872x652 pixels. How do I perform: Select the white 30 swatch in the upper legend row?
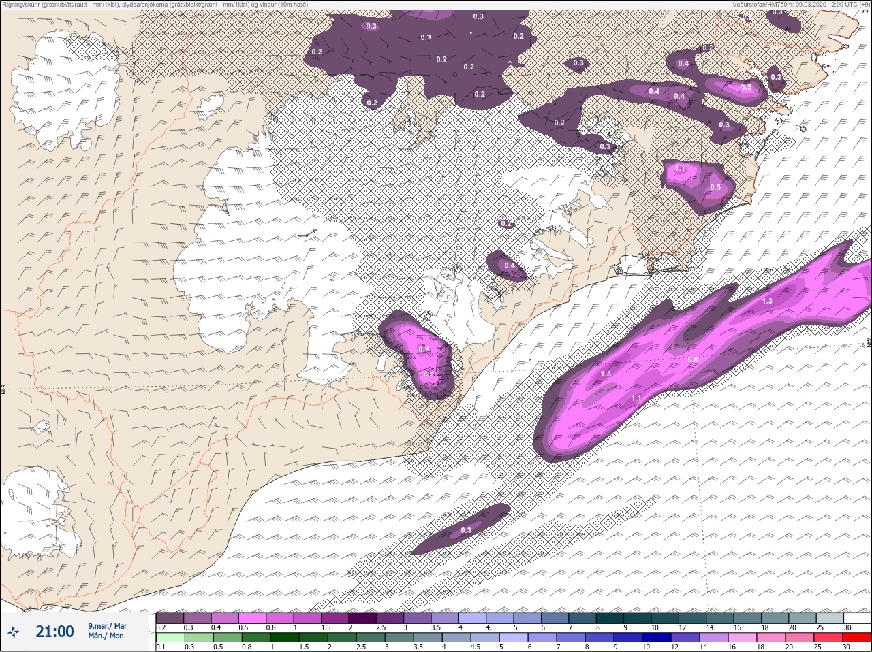click(857, 618)
